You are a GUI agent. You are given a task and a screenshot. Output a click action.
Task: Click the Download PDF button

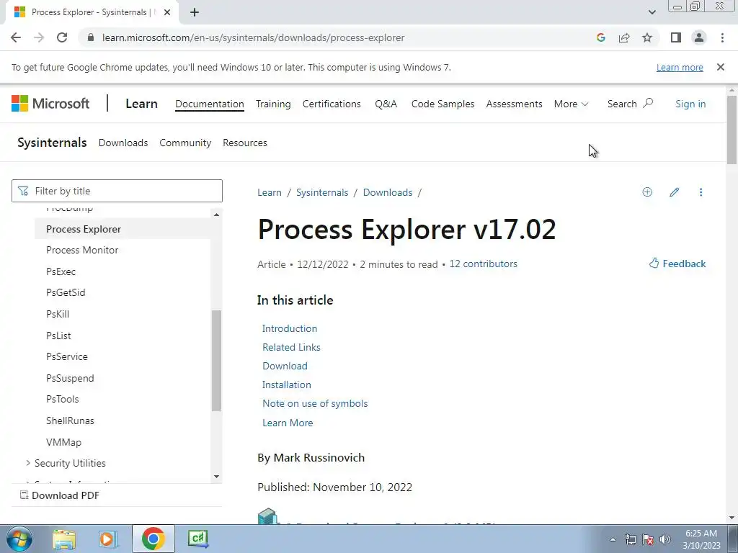60,495
